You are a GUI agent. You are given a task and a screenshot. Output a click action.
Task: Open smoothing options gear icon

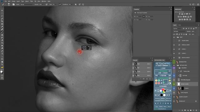(76, 4)
